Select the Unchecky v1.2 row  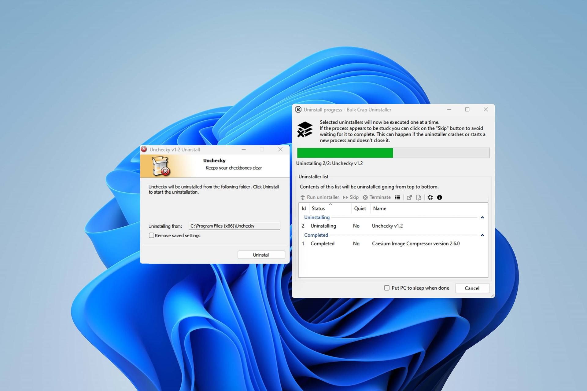tap(393, 226)
